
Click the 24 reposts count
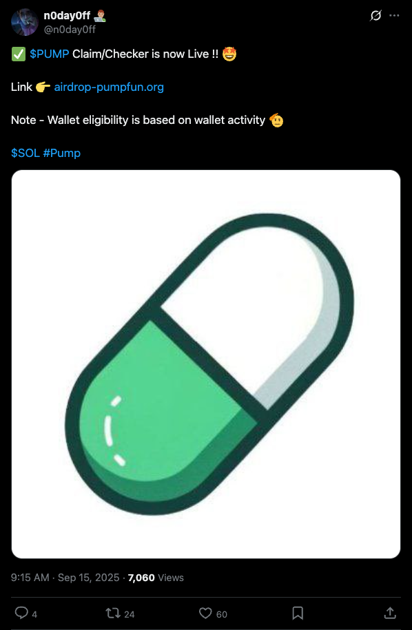coord(130,614)
